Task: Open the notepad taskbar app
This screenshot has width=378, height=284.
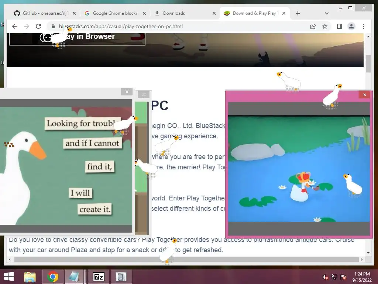Action: pos(74,277)
